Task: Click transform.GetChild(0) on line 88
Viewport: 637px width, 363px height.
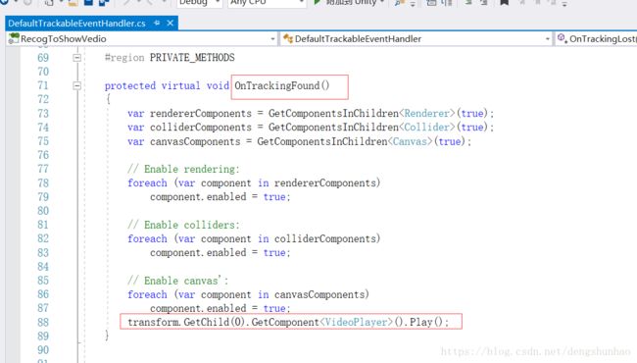Action: click(x=186, y=322)
